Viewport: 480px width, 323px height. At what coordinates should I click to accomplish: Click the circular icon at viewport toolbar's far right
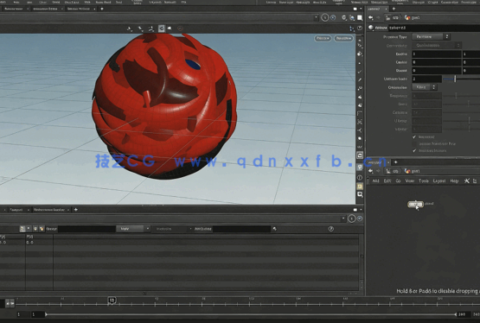360,28
